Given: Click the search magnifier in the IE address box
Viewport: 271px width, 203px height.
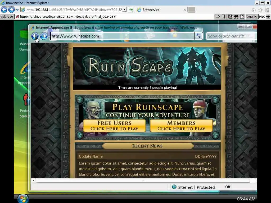Looking at the screenshot, I should tap(120, 10).
